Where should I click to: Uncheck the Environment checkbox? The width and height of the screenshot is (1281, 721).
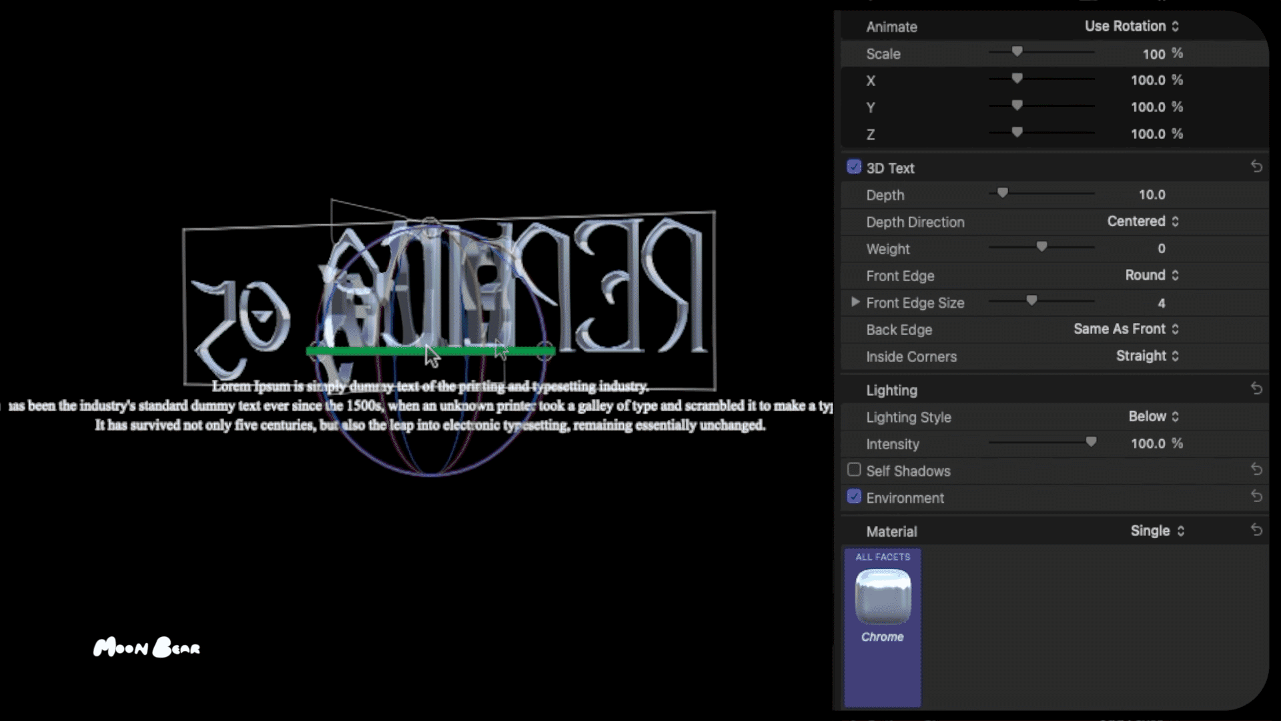click(x=854, y=497)
